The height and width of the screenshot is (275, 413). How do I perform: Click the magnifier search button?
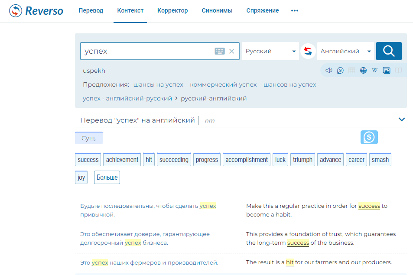(x=389, y=51)
